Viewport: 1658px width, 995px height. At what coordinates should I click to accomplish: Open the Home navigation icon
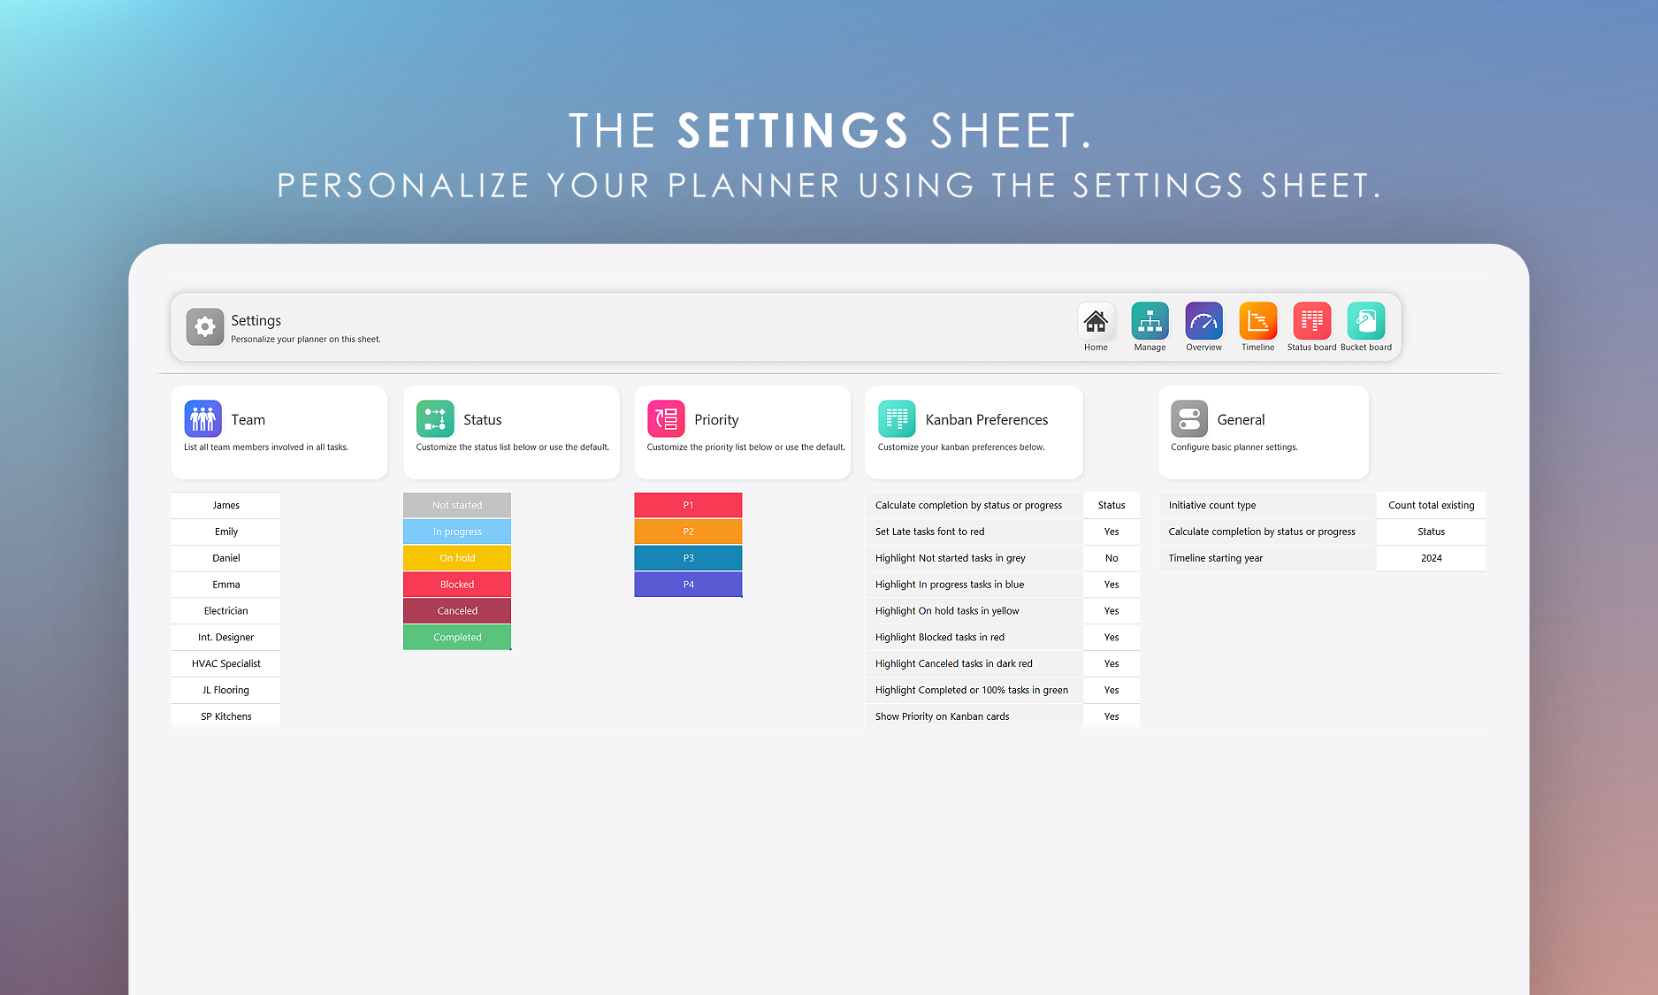pos(1096,321)
